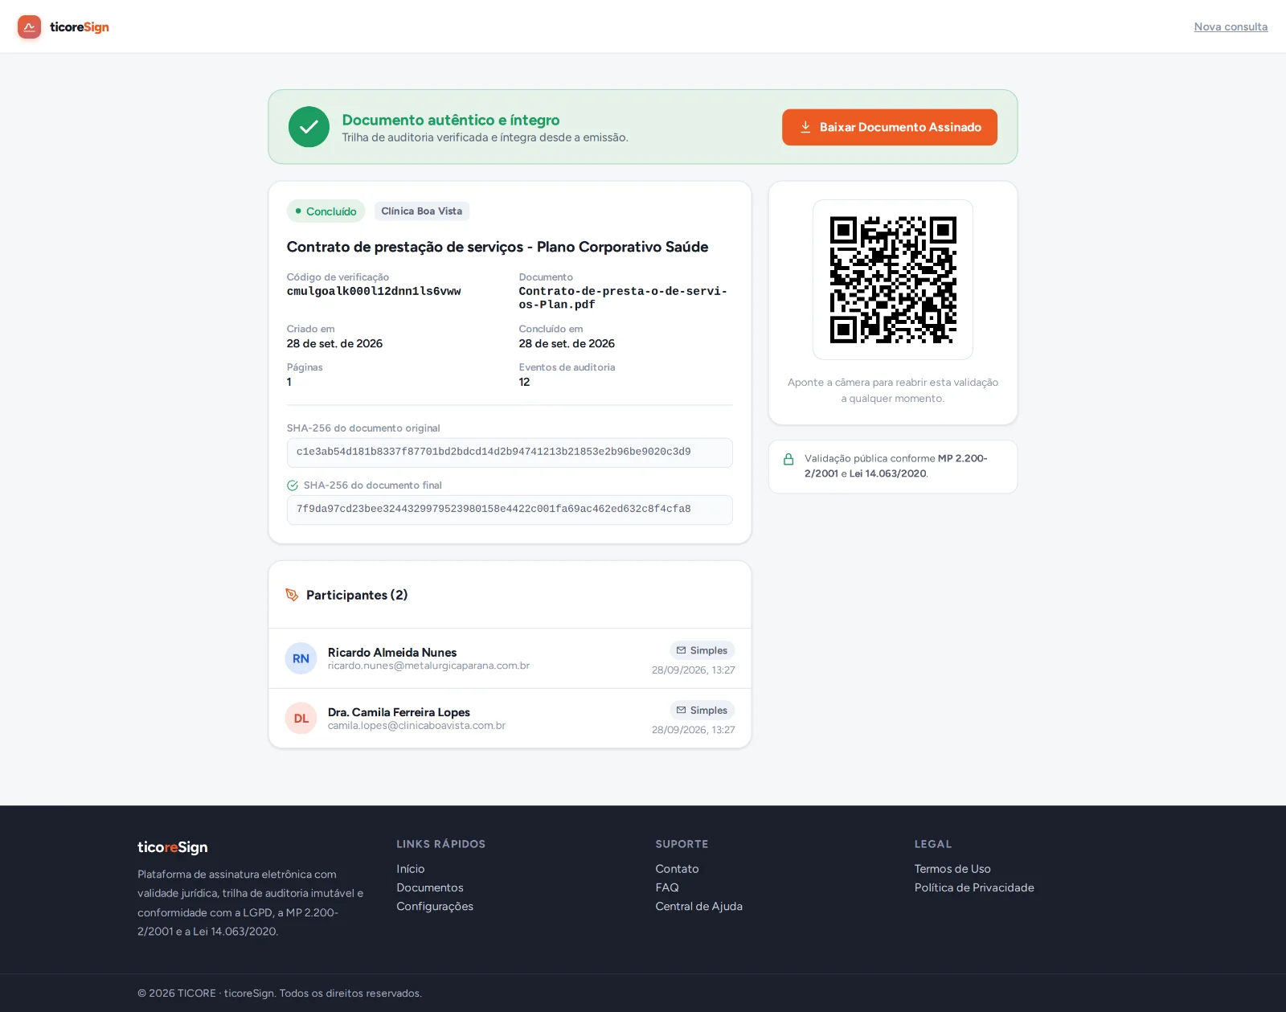Click the ticoreSign logo icon in header
Image resolution: width=1286 pixels, height=1012 pixels.
(x=30, y=27)
